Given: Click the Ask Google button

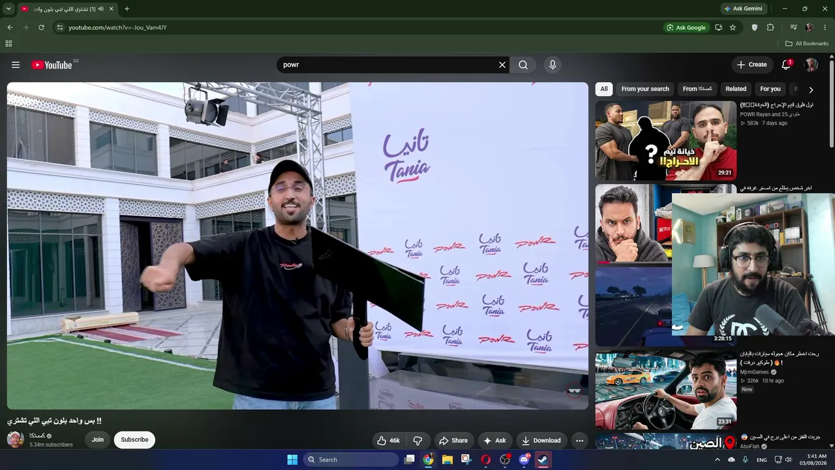Looking at the screenshot, I should click(686, 27).
